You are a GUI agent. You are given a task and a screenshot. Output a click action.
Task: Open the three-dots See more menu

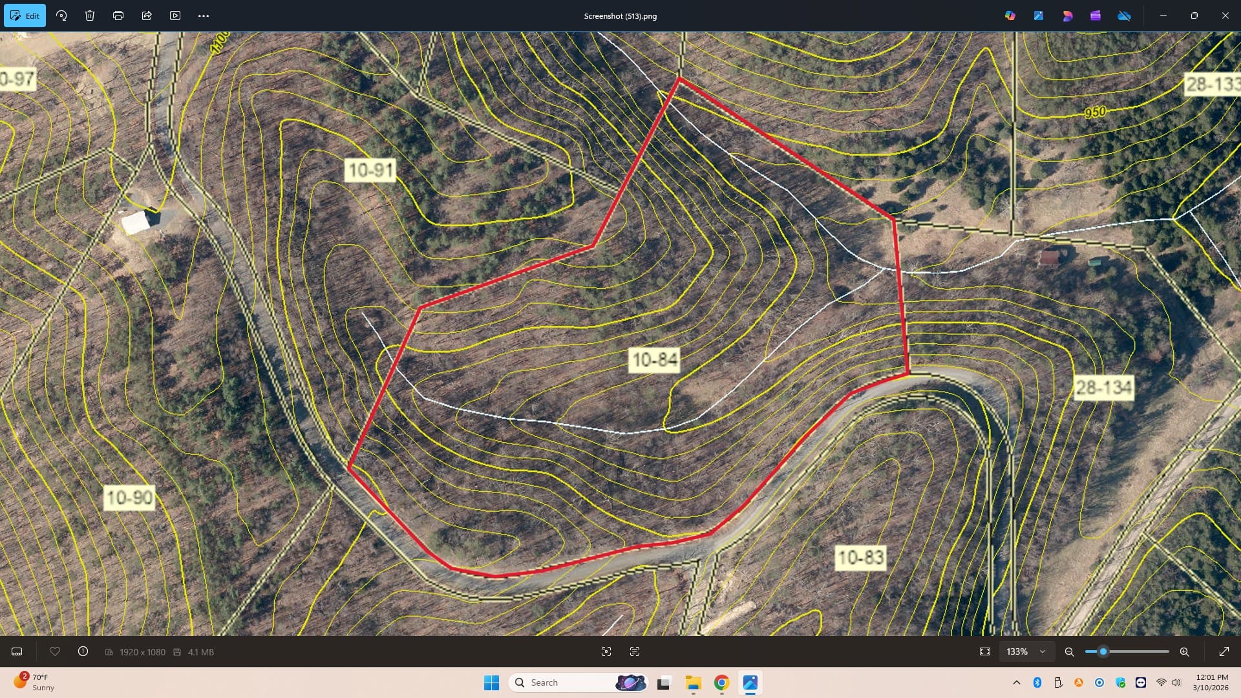204,16
